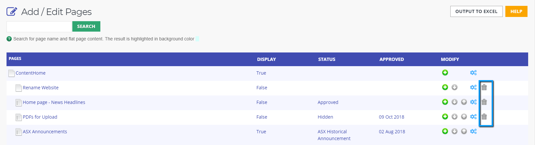Open the ContentHome page link
Image resolution: width=535 pixels, height=145 pixels.
(x=31, y=73)
